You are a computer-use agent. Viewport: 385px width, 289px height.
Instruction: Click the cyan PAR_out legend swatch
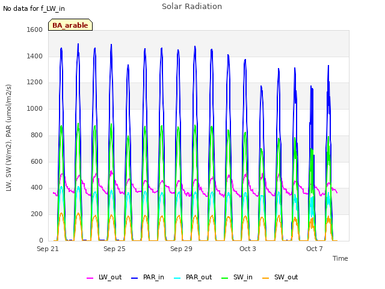click(177, 278)
